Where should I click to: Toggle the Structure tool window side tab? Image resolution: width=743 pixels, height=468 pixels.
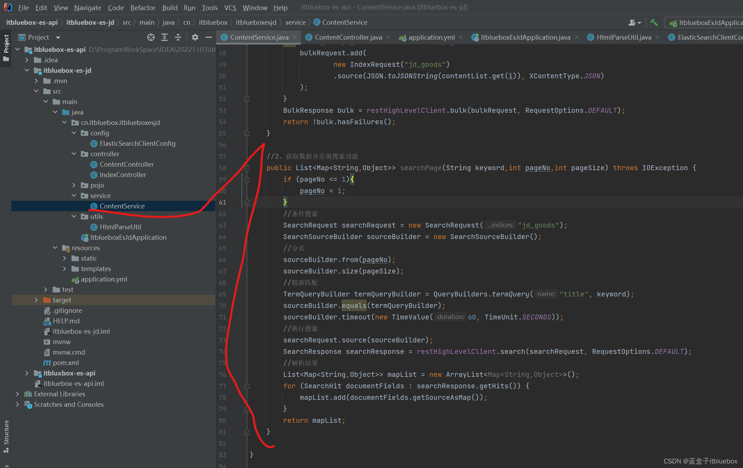6,436
